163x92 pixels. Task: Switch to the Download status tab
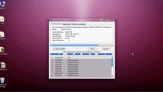(x=56, y=24)
